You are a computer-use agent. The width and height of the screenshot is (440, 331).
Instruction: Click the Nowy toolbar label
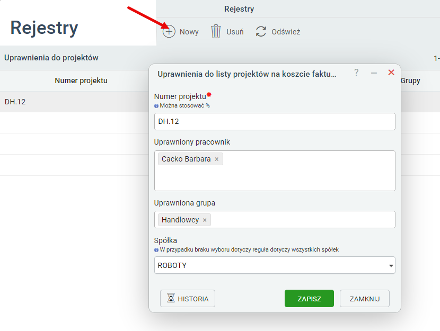[189, 32]
